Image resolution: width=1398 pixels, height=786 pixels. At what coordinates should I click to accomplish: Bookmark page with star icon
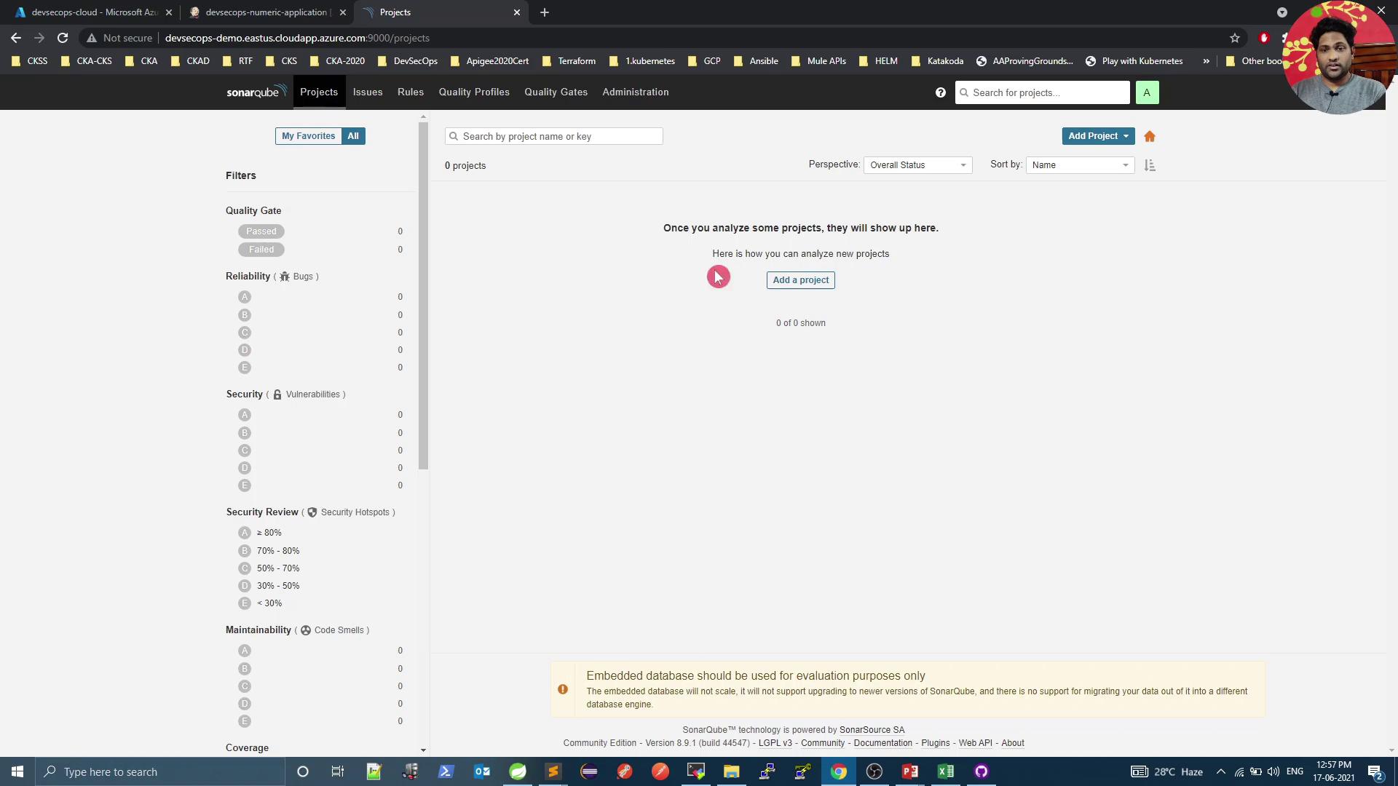pyautogui.click(x=1235, y=38)
